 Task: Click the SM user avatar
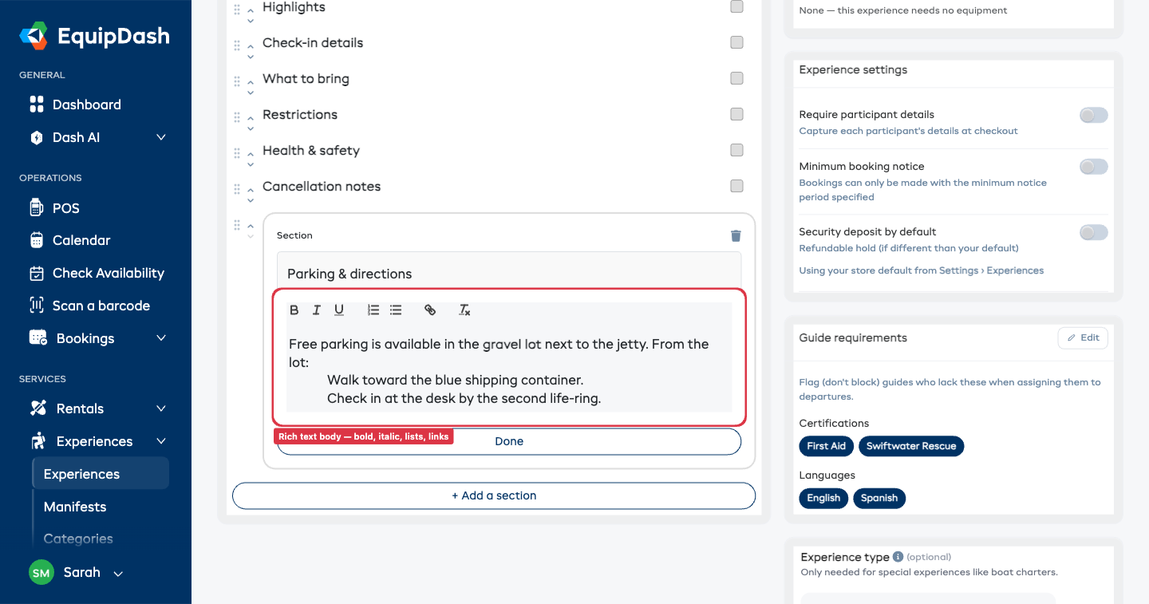[x=41, y=573]
